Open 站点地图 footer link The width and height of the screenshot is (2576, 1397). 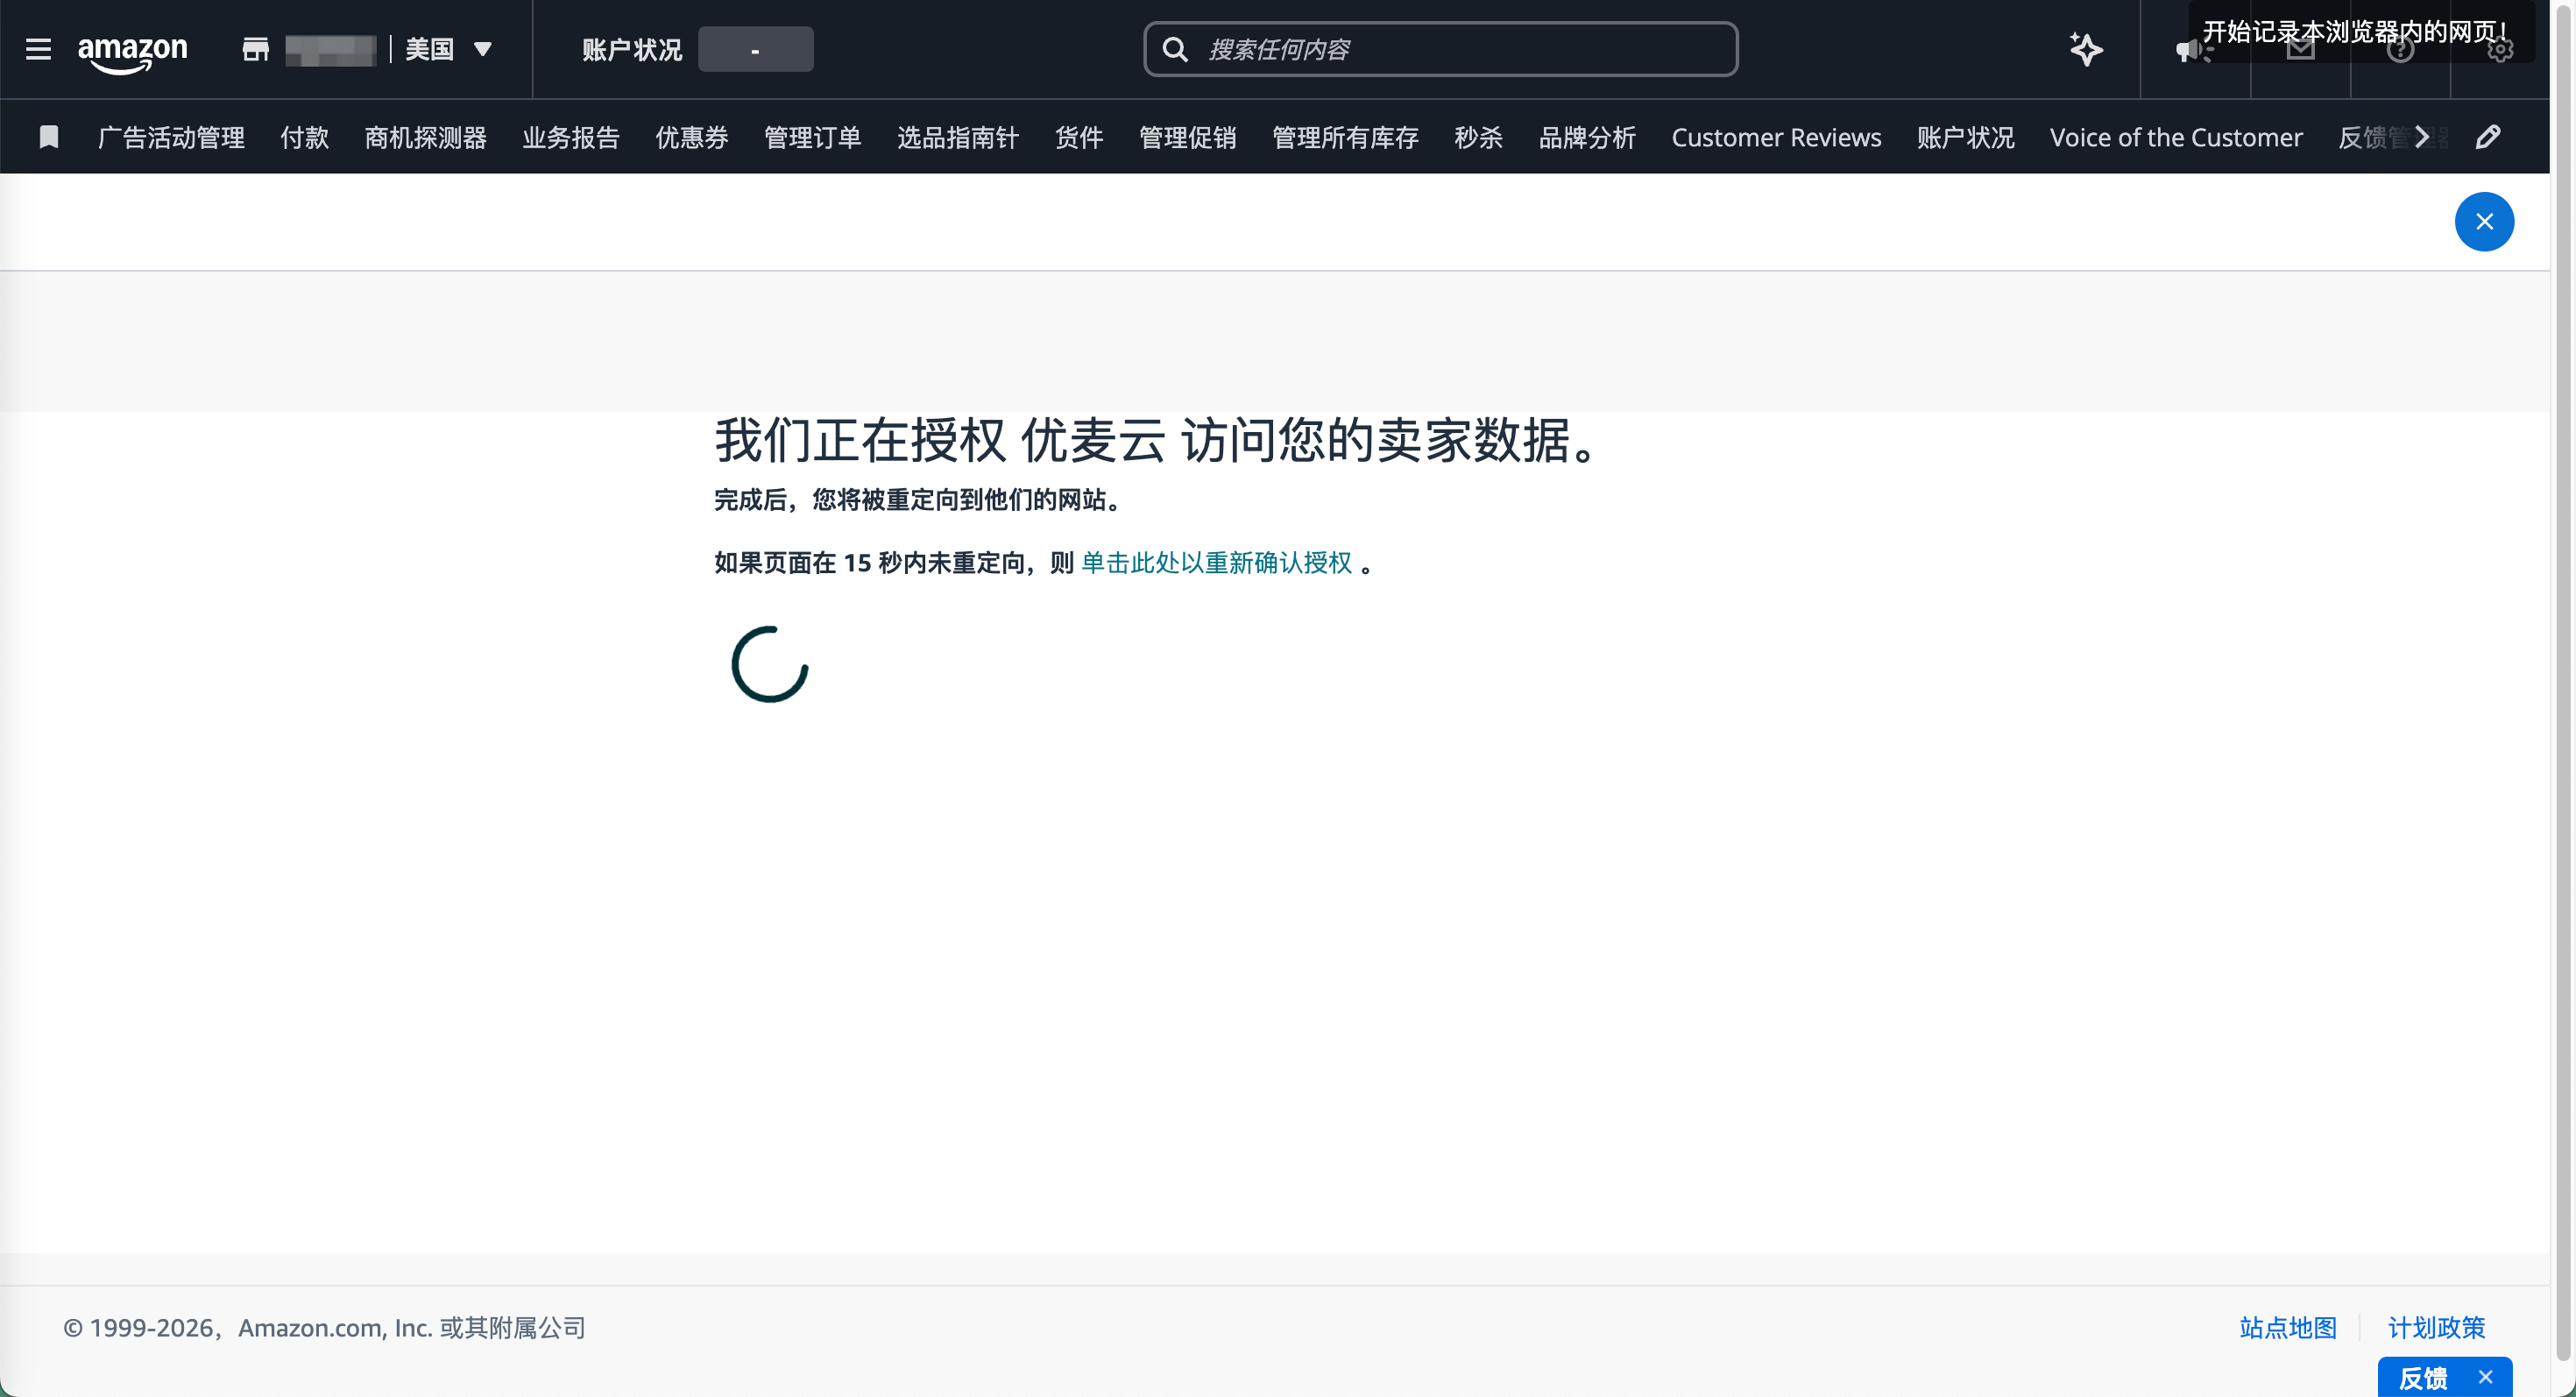[2288, 1328]
